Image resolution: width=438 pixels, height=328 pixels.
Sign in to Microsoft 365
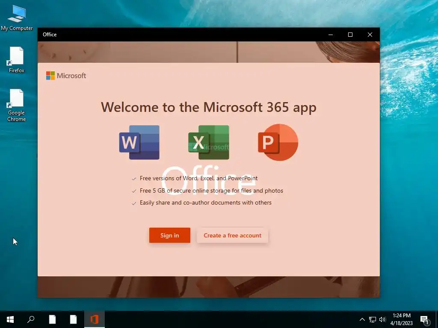(x=169, y=235)
